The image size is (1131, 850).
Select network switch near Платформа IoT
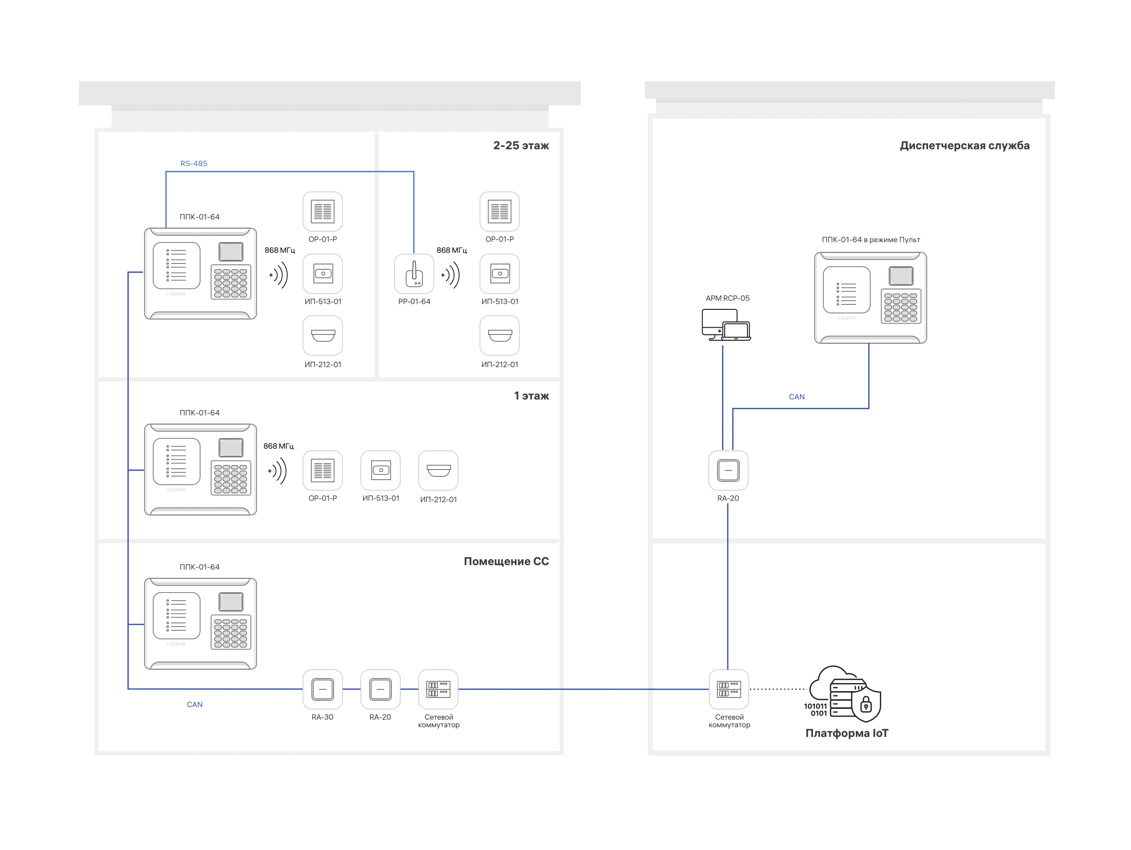[729, 689]
